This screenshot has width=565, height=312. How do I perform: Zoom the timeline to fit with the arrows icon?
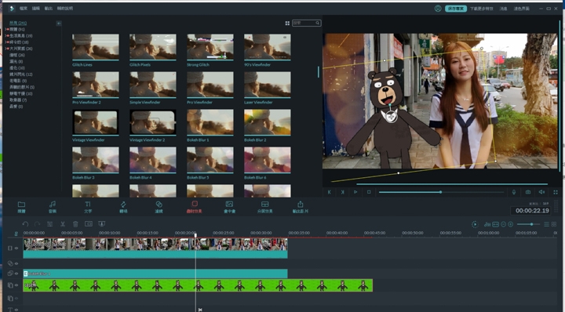tap(495, 224)
